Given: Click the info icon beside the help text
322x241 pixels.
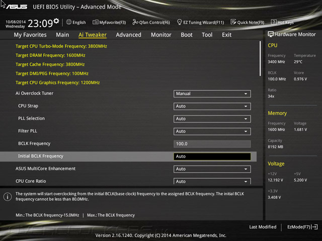Looking at the screenshot, I should pyautogui.click(x=8, y=197).
